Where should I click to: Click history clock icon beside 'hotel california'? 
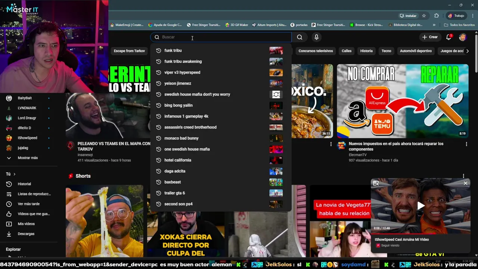[x=158, y=160]
